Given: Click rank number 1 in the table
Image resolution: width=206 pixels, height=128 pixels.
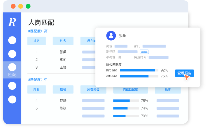Looking at the screenshot, I should [x=37, y=52].
